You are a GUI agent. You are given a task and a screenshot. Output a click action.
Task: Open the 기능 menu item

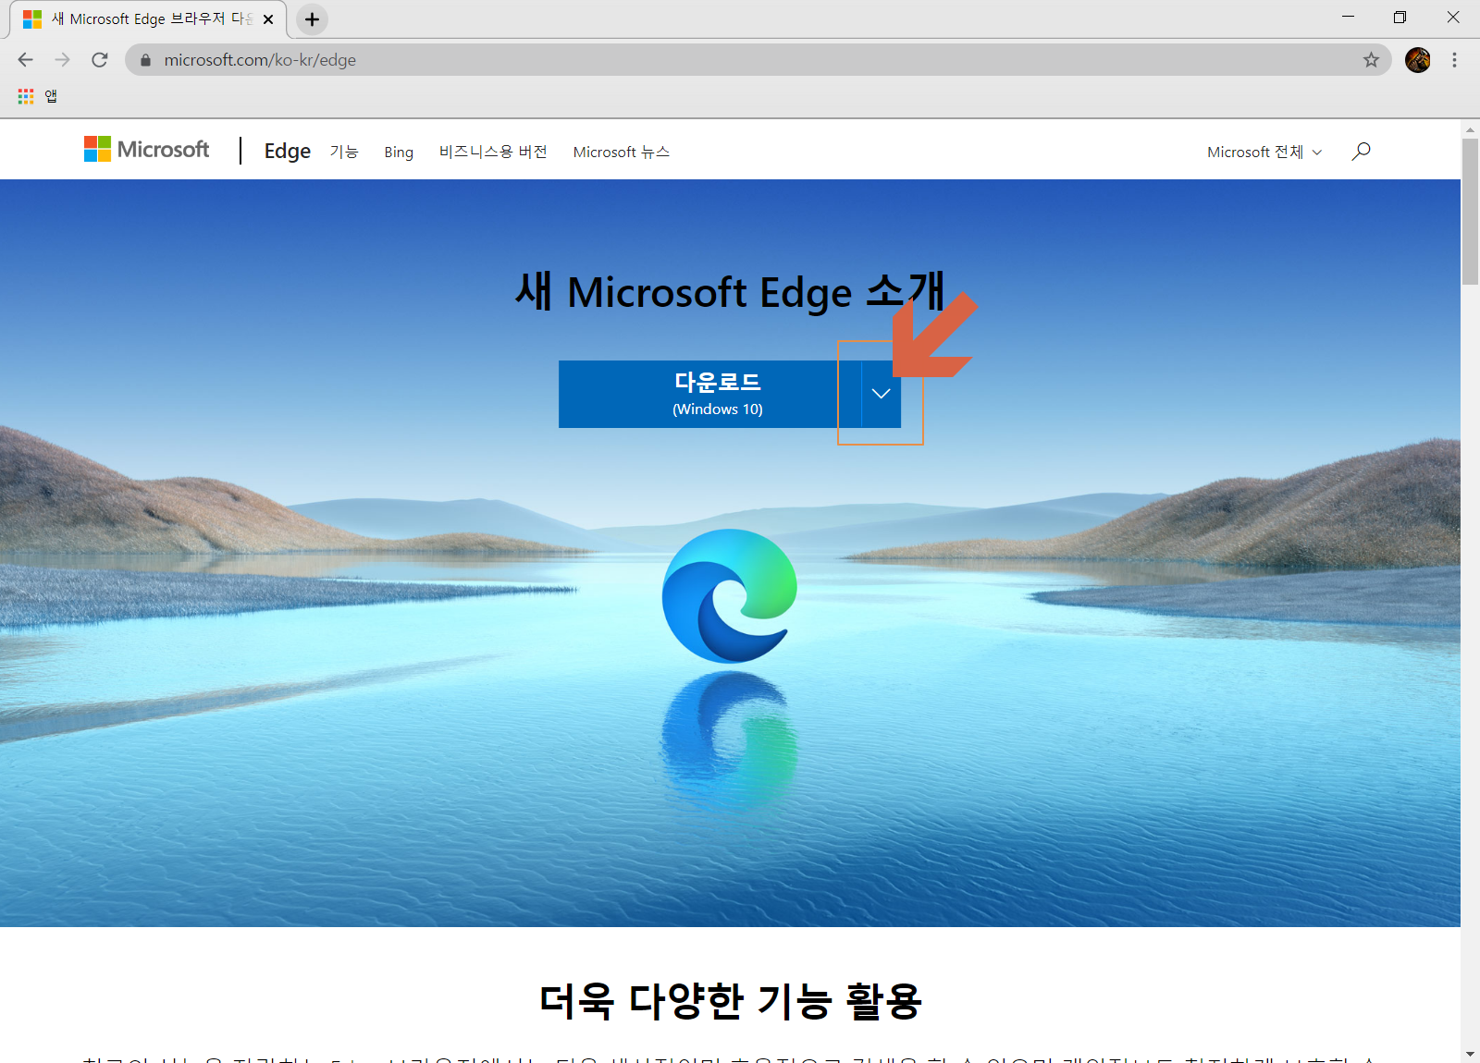[x=344, y=152]
